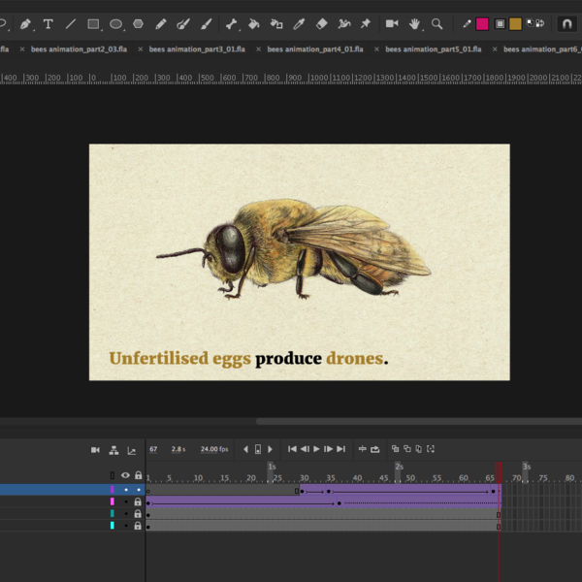Go to previous keyframe arrow
Image resolution: width=582 pixels, height=582 pixels.
click(245, 449)
